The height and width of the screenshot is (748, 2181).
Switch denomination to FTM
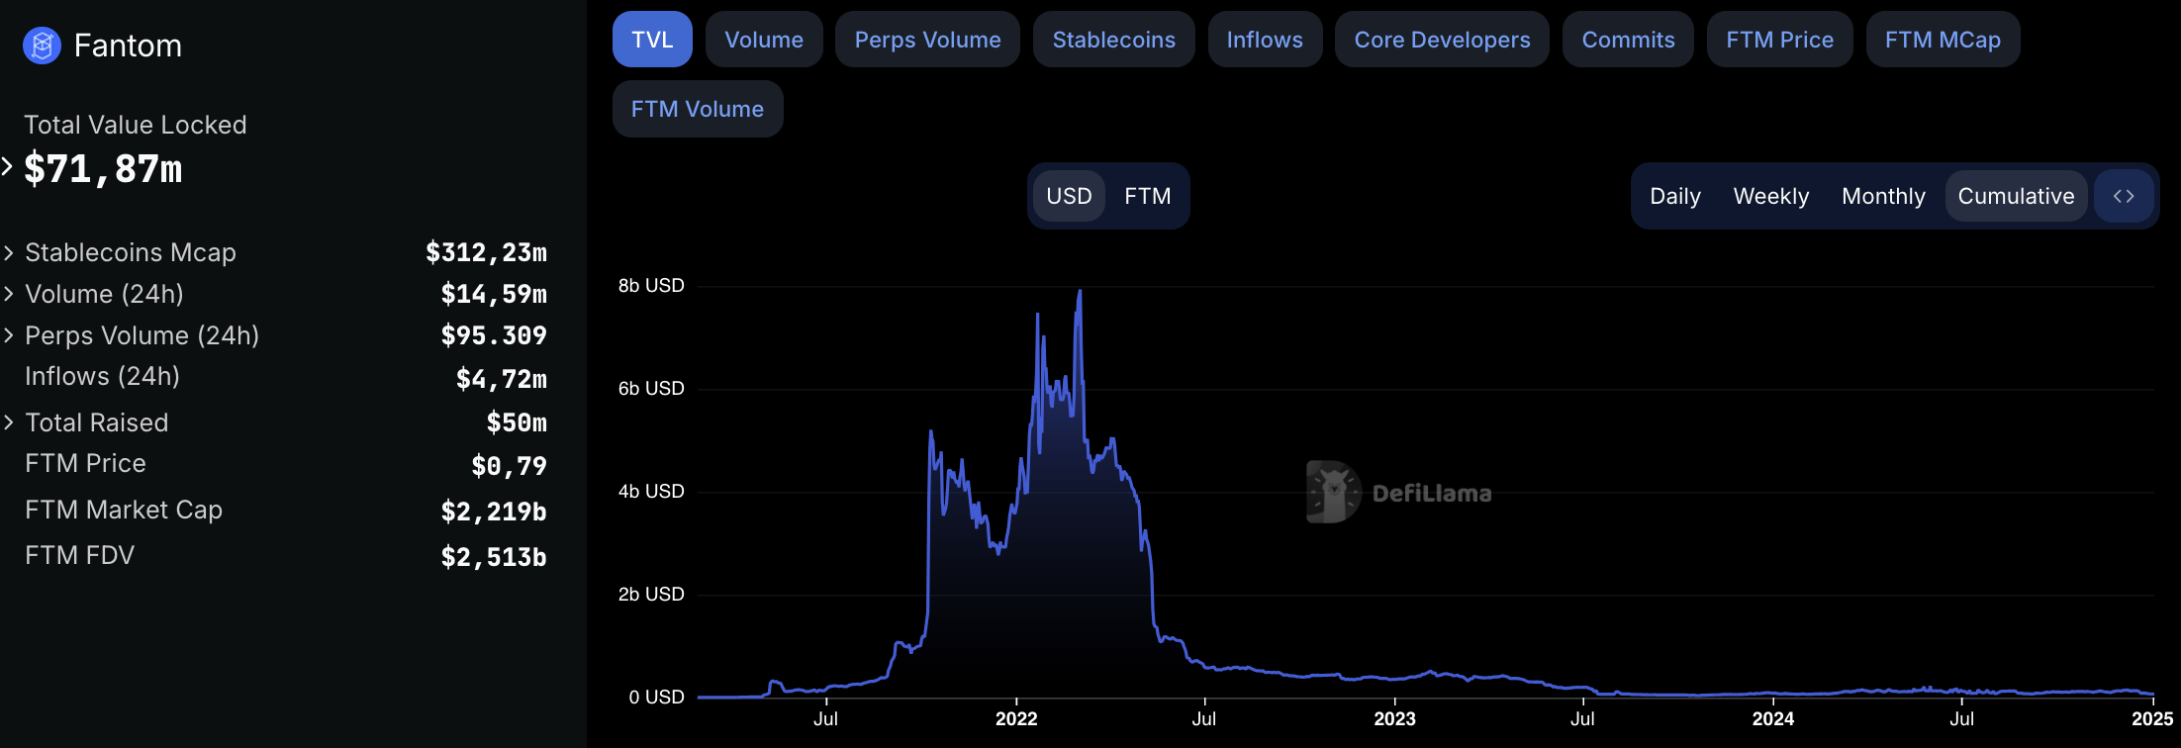(x=1148, y=196)
